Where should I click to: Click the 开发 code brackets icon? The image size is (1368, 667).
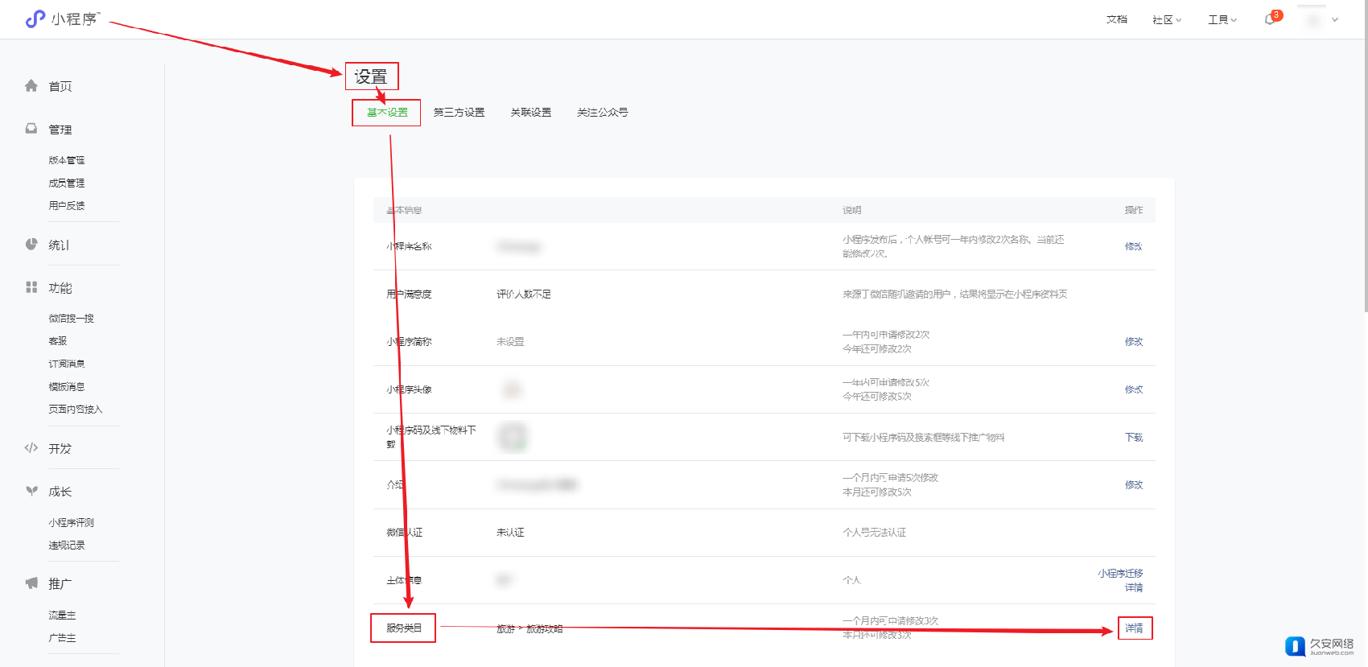tap(31, 448)
